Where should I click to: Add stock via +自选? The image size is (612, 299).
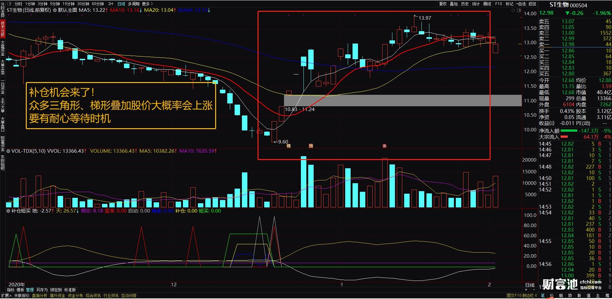(x=521, y=4)
